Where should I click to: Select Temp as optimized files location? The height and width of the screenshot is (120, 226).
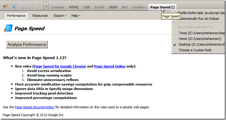199,33
